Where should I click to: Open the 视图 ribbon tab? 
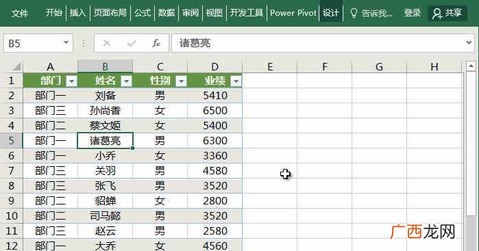pyautogui.click(x=214, y=13)
